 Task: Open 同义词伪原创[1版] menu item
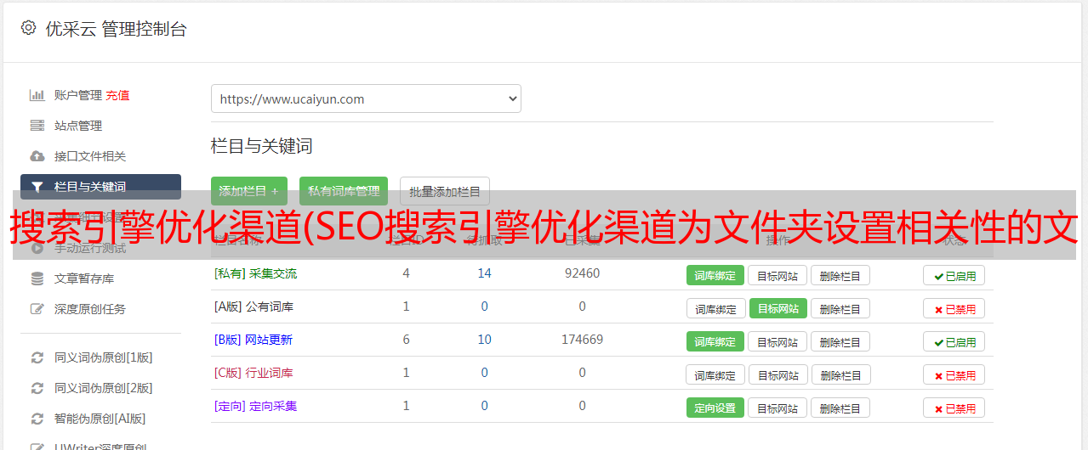(104, 357)
